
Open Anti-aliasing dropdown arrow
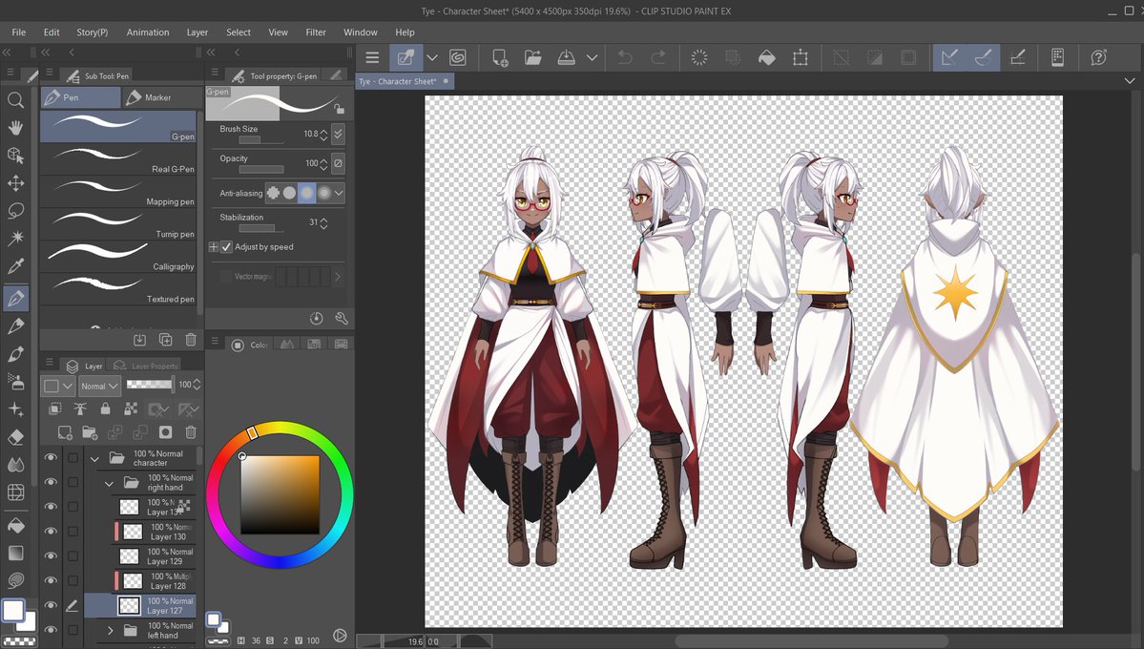pyautogui.click(x=340, y=193)
